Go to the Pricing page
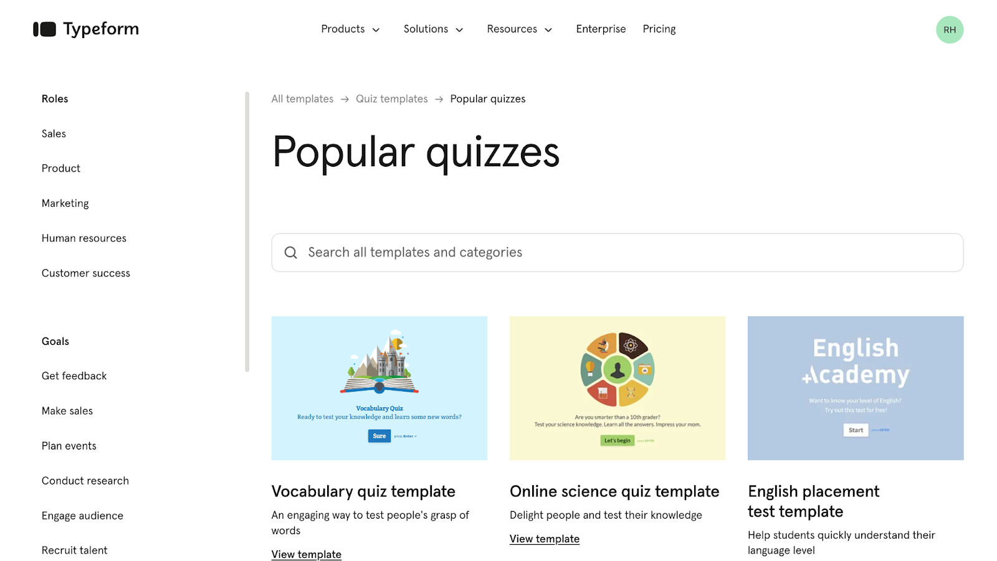 point(659,29)
